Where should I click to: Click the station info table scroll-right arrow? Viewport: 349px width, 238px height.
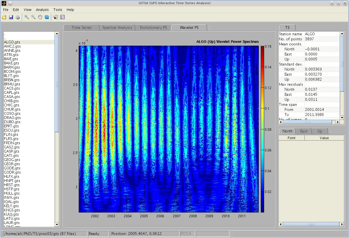click(338, 122)
